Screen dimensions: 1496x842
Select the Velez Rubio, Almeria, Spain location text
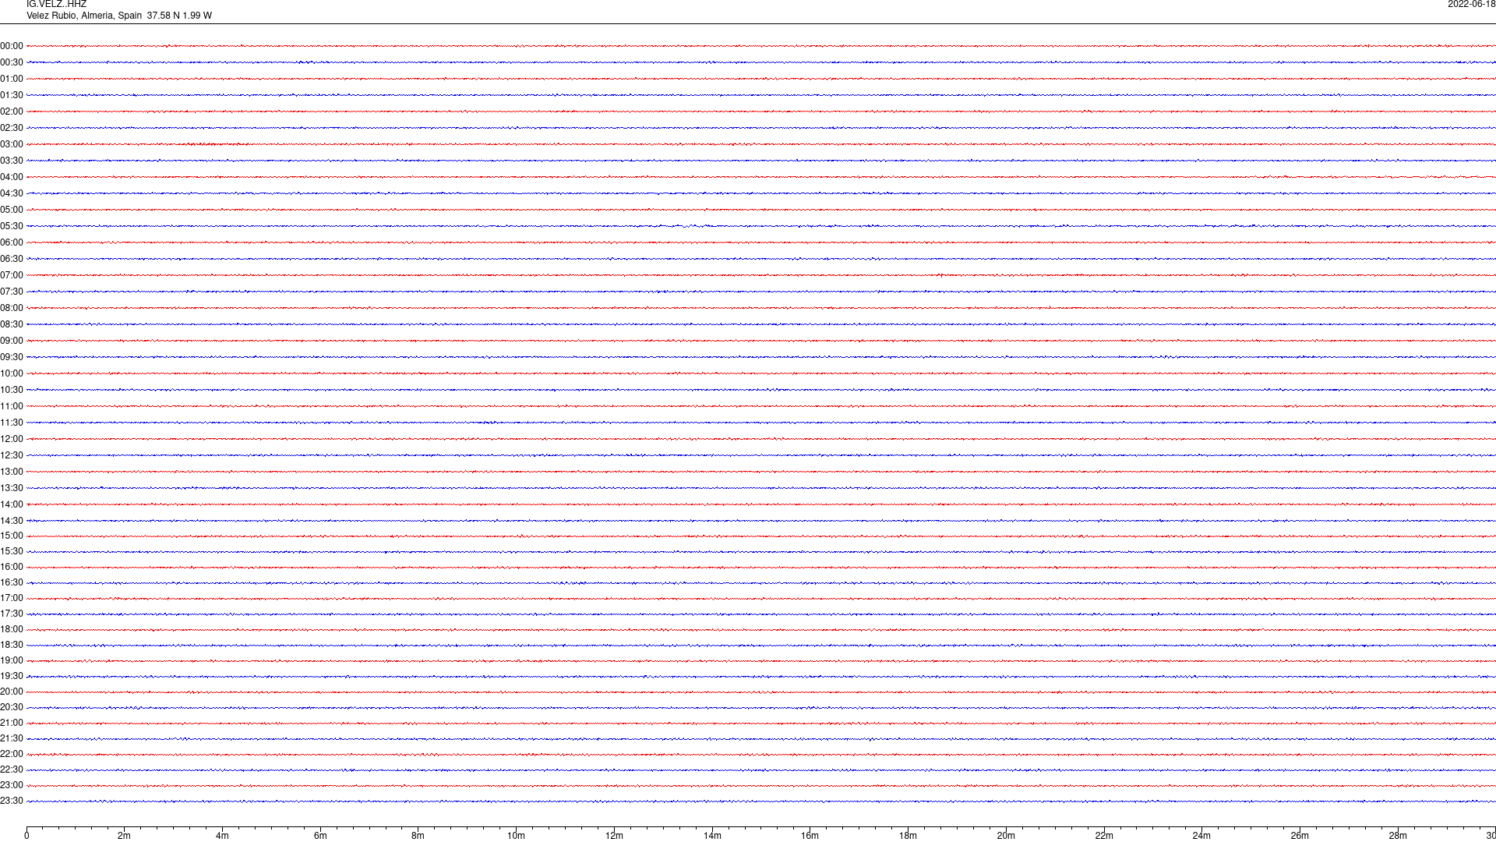point(84,16)
